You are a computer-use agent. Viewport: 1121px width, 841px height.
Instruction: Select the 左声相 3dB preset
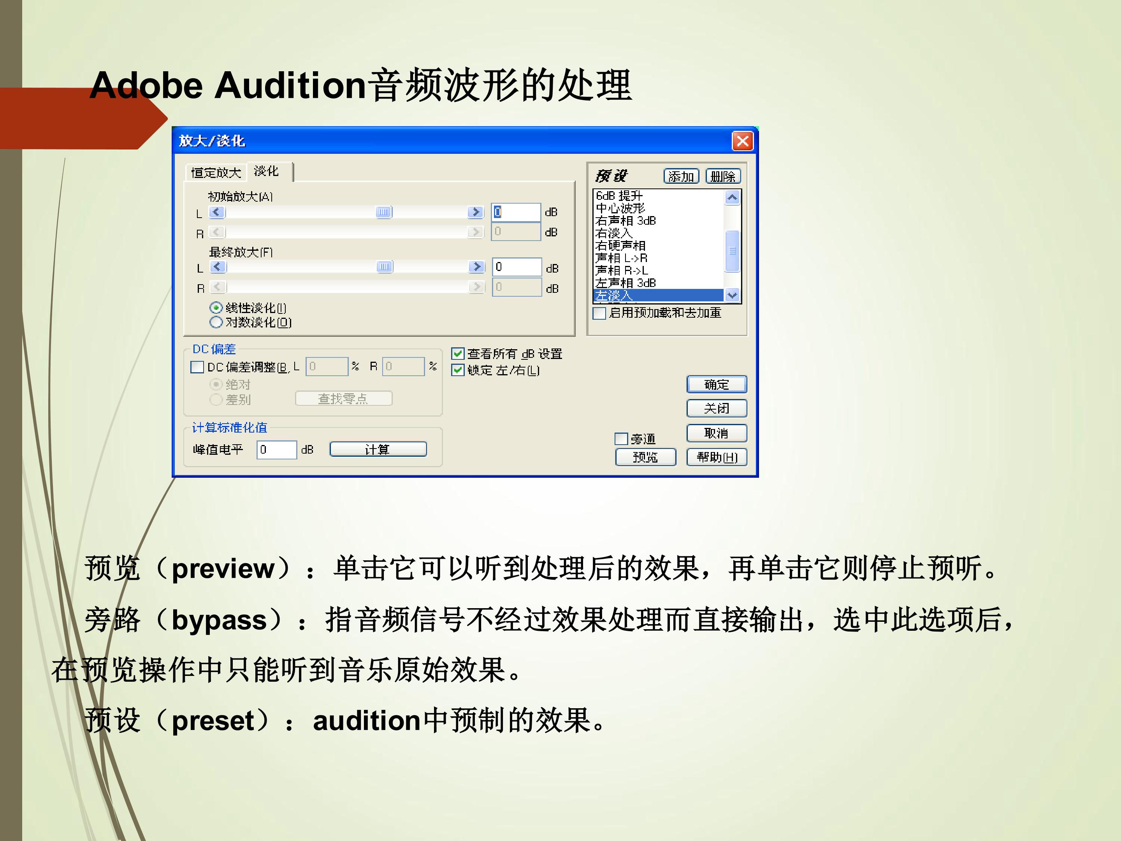658,283
